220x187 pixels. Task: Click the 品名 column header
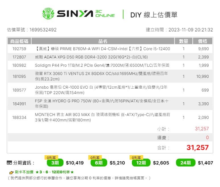[103, 41]
